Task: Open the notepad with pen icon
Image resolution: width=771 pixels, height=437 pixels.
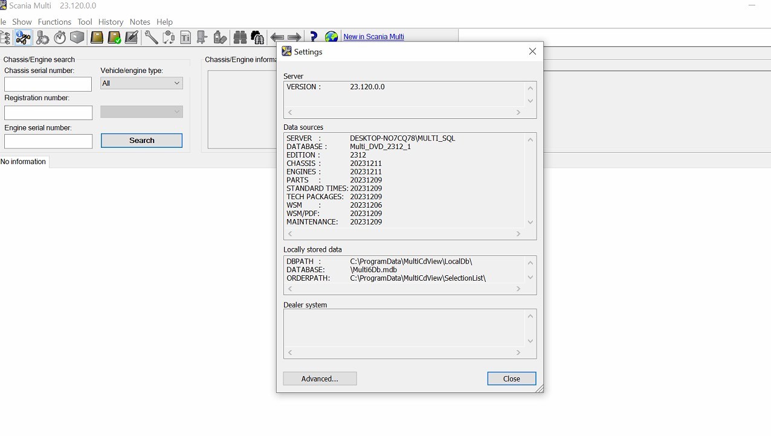Action: [x=132, y=37]
